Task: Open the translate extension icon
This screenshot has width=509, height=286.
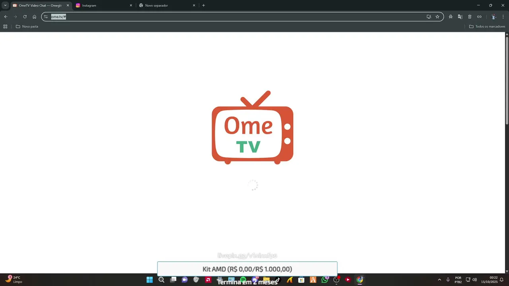Action: pos(460,17)
